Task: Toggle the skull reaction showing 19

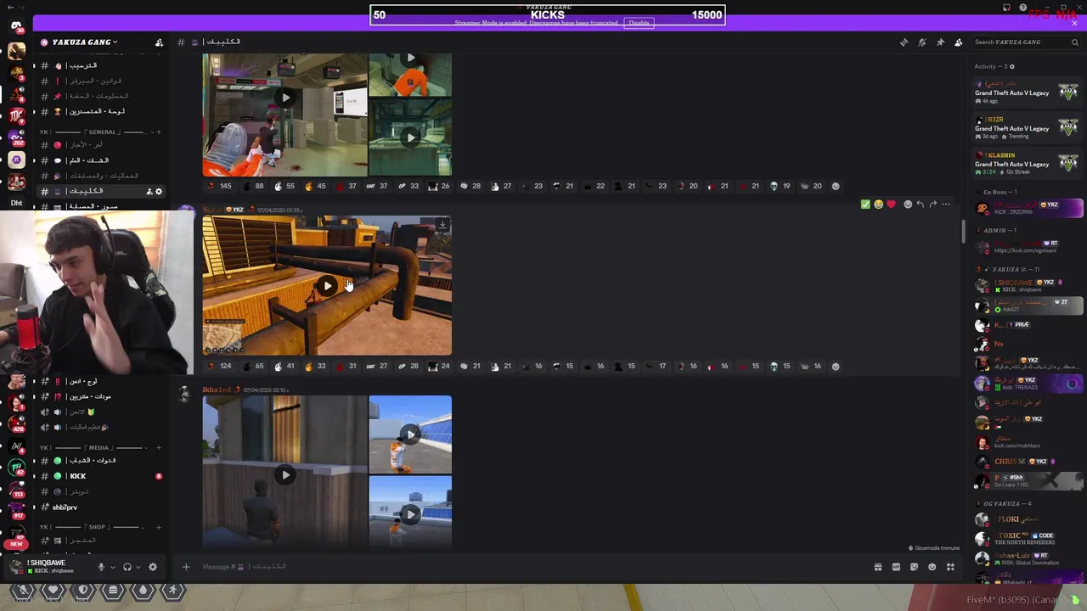Action: 780,187
